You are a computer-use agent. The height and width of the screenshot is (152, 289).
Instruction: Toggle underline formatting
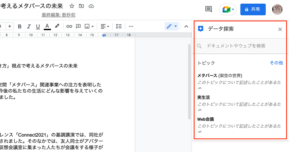tap(38, 27)
